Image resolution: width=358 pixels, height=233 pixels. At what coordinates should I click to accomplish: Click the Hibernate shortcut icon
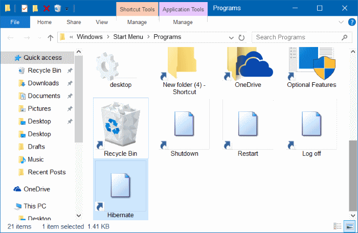click(120, 185)
